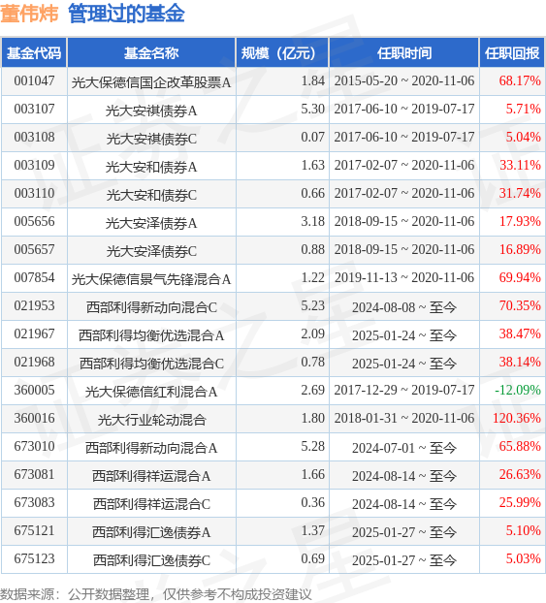Click the 规模(亿元) column header
546x603 pixels.
[x=281, y=53]
